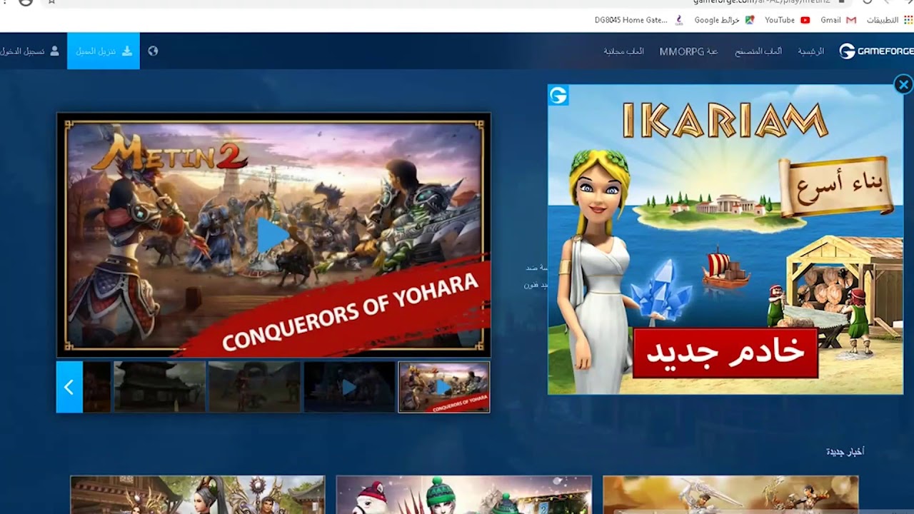Select the lone warrior gallery thumbnail
914x514 pixels.
point(254,387)
